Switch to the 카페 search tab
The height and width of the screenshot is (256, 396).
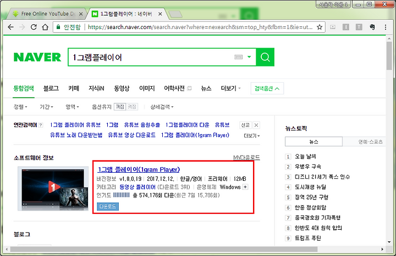pyautogui.click(x=74, y=88)
